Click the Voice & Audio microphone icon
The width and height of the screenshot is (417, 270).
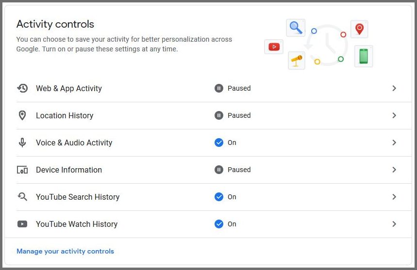coord(22,143)
